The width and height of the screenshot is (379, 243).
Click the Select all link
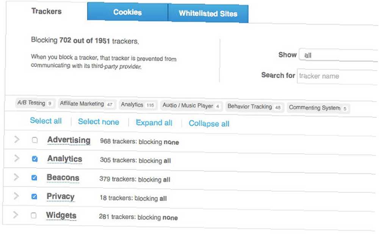click(x=46, y=121)
